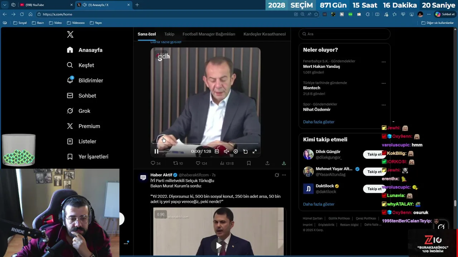View analytics of post with 131 B views
The height and width of the screenshot is (257, 458).
(226, 163)
